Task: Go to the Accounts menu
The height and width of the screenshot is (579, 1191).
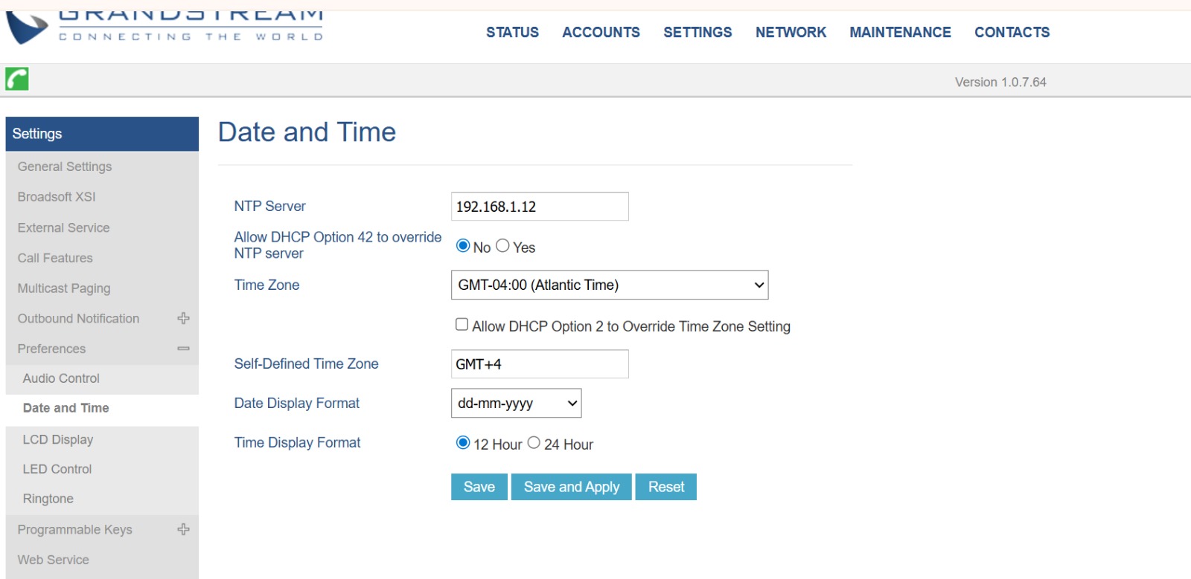Action: 601,32
